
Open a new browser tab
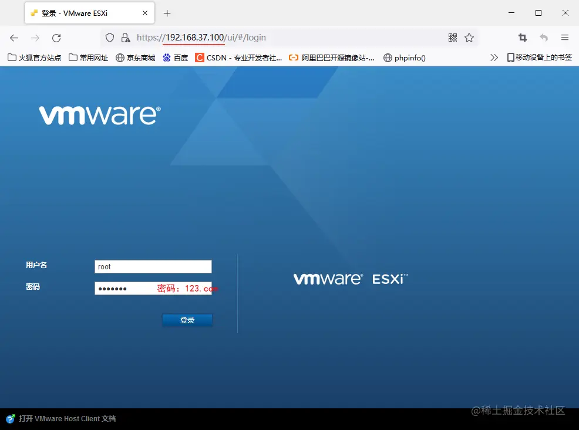click(x=167, y=13)
